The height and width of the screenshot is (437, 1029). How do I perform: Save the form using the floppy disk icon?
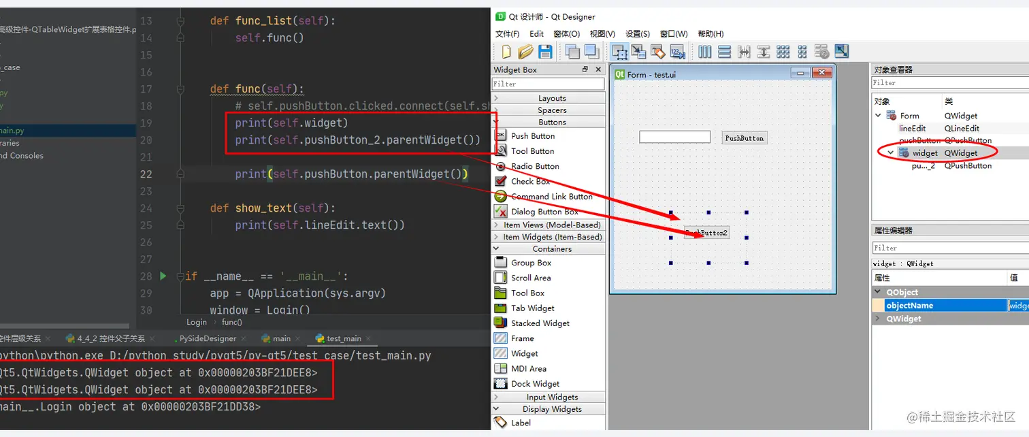545,52
